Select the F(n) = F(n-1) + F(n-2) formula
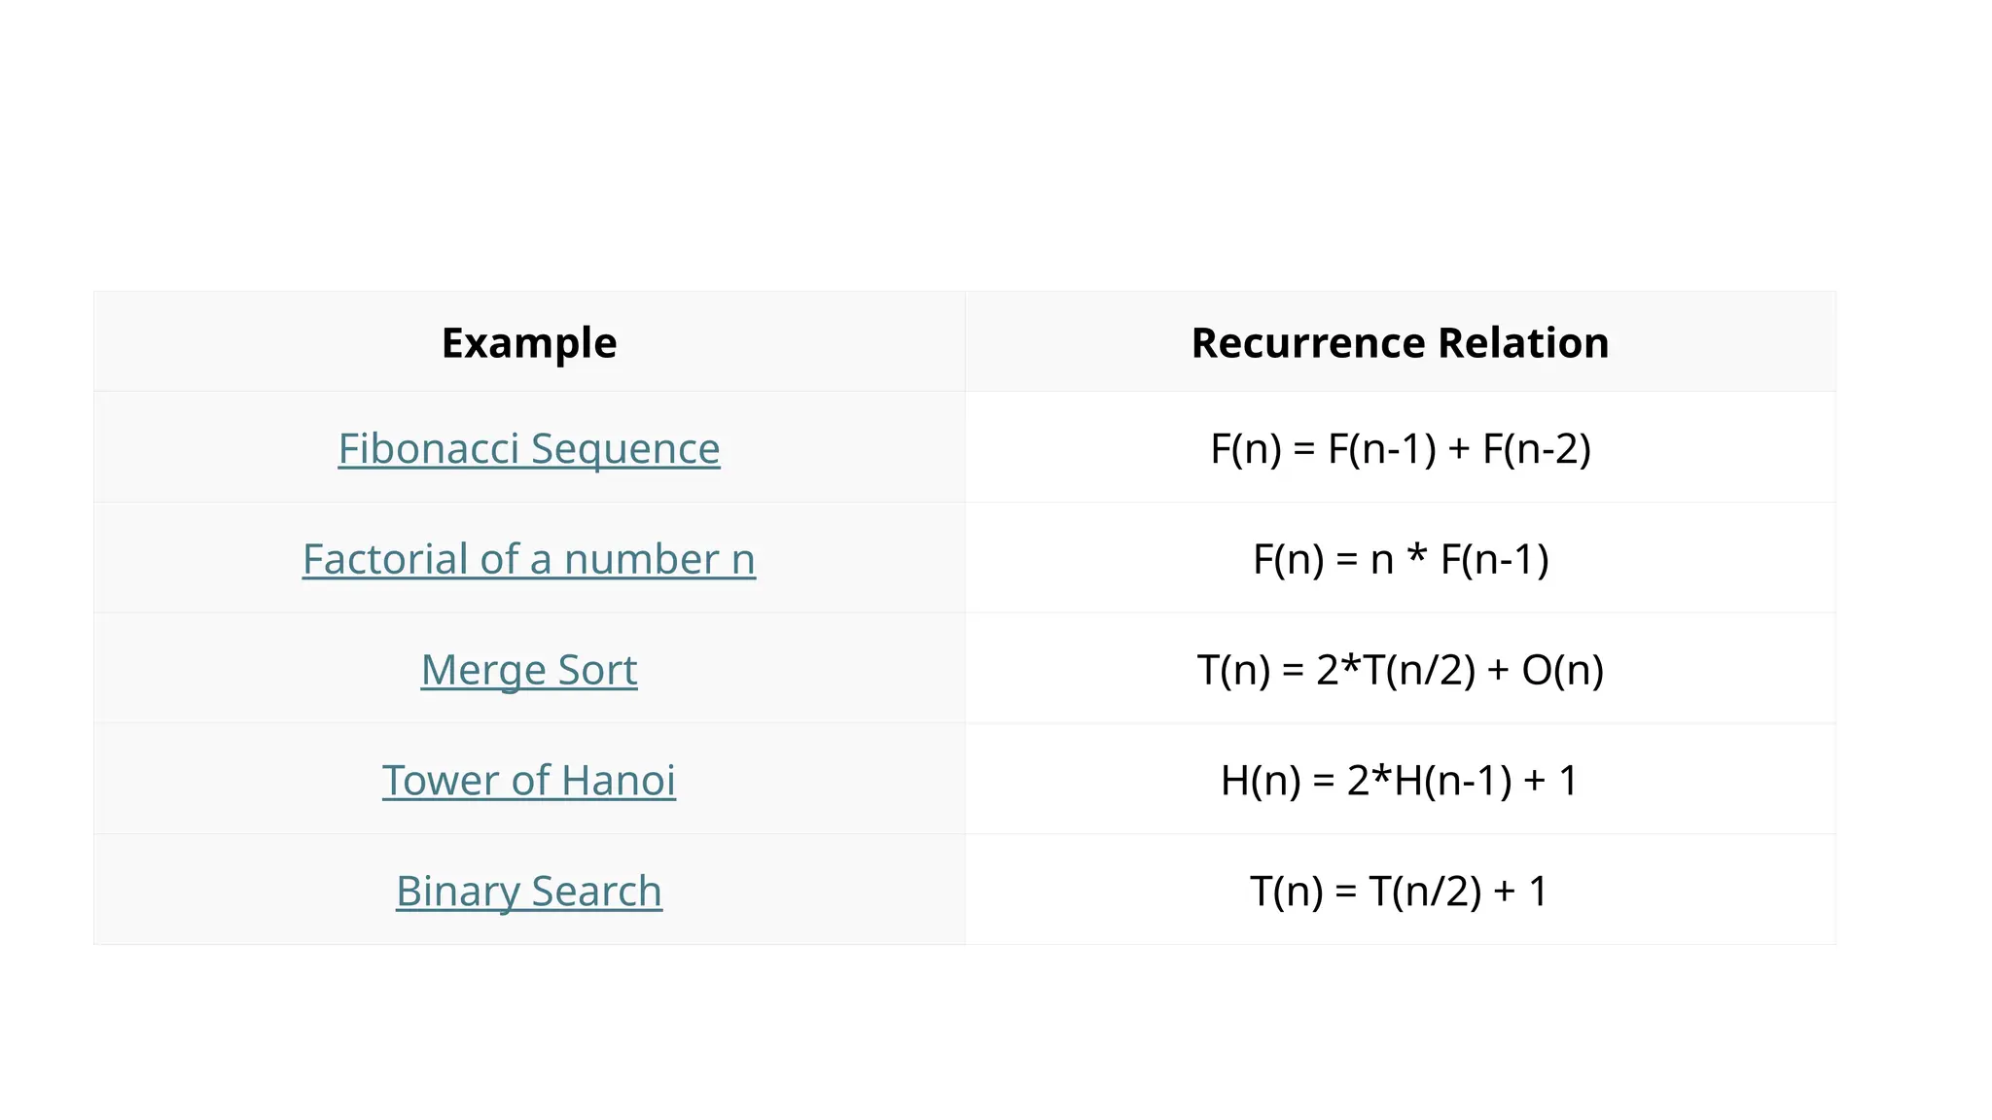 (x=1400, y=448)
